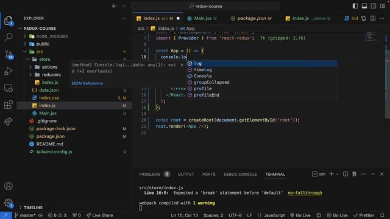Open the Search view icon

click(x=8, y=37)
